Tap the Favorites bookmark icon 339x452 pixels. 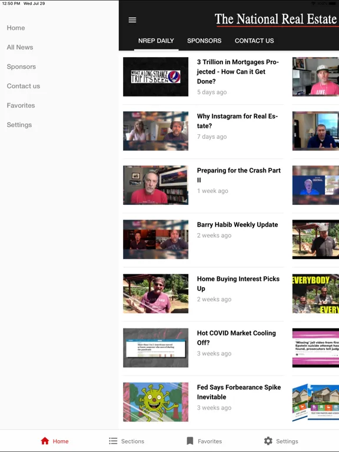click(190, 441)
